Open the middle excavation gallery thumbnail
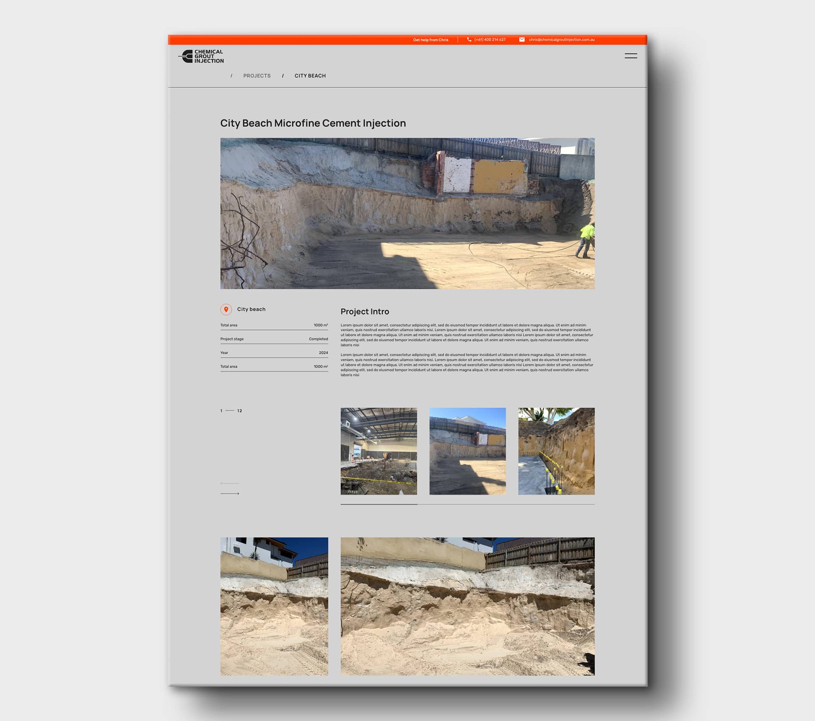The width and height of the screenshot is (815, 721). 467,451
